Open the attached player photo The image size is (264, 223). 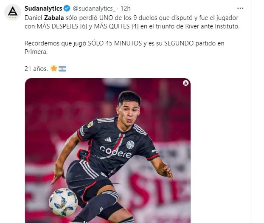tap(108, 150)
